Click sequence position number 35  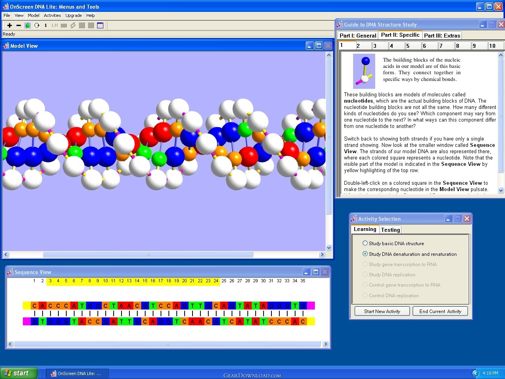pos(303,281)
